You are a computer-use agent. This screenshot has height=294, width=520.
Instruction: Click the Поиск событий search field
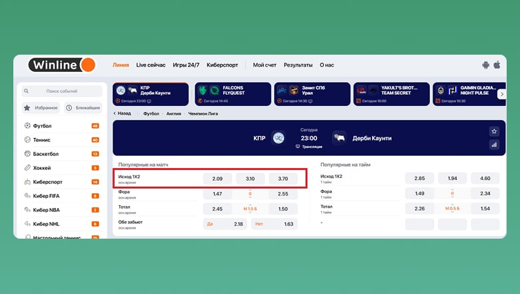62,91
